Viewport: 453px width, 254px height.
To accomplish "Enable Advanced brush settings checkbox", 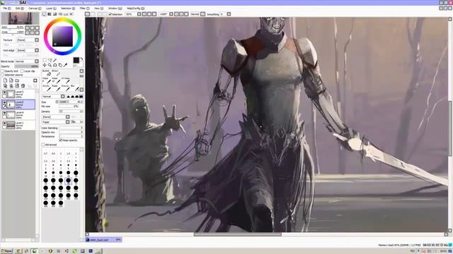I will click(x=43, y=145).
